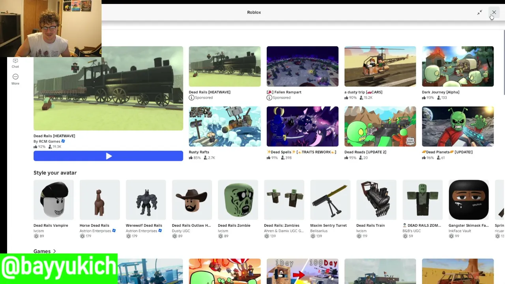505x284 pixels.
Task: Click the blue Play button for Dead Rails
Action: 108,156
